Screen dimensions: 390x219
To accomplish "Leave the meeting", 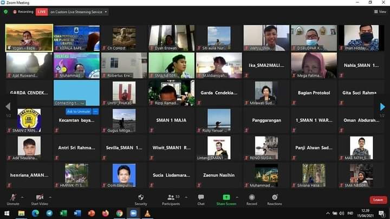I will pyautogui.click(x=378, y=199).
